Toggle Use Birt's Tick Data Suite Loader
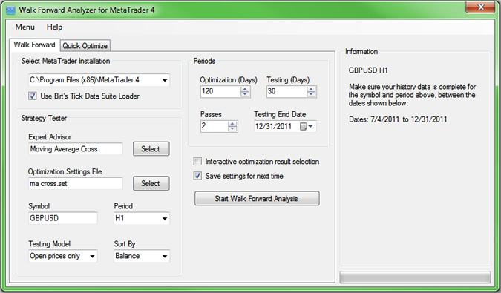Image resolution: width=501 pixels, height=293 pixels. [32, 96]
